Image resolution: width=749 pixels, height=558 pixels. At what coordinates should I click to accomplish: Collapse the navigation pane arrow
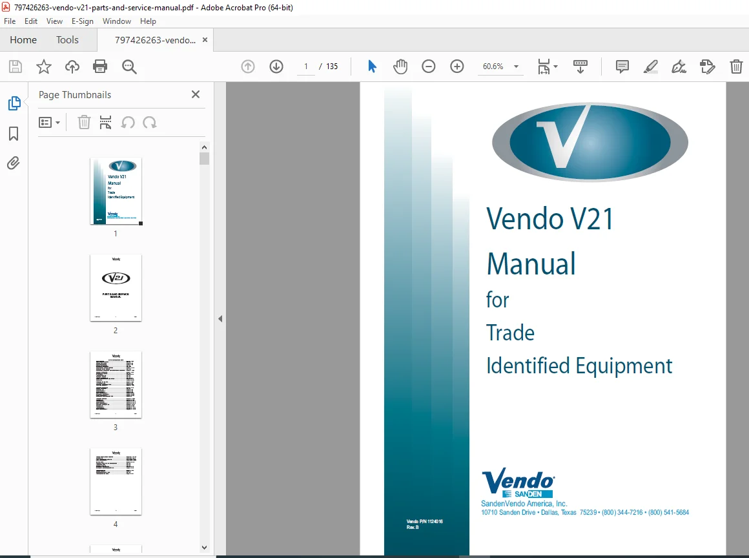[x=220, y=318]
